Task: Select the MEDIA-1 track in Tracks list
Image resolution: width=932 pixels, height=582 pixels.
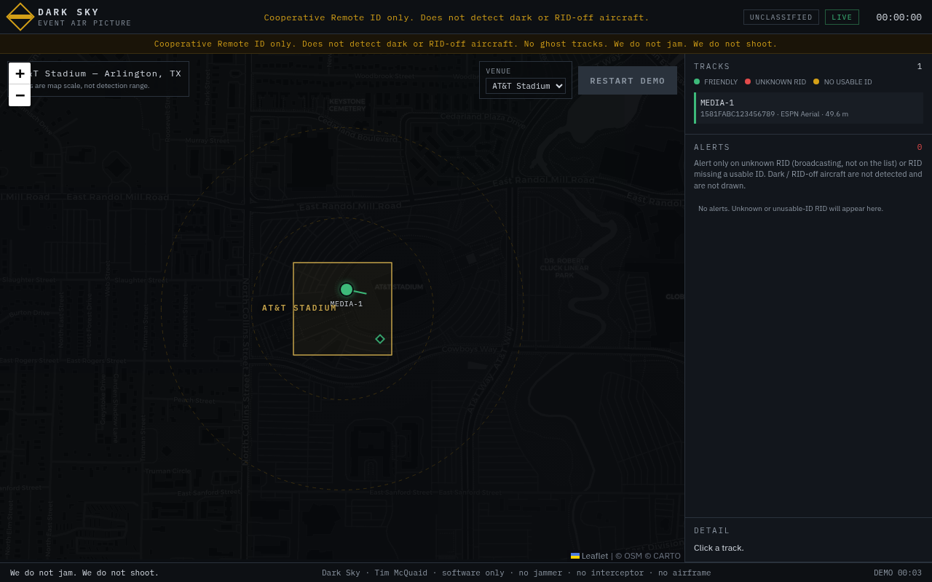Action: point(808,108)
